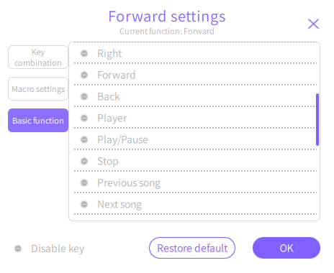
Task: Click the Forward settings title
Action: pyautogui.click(x=167, y=17)
